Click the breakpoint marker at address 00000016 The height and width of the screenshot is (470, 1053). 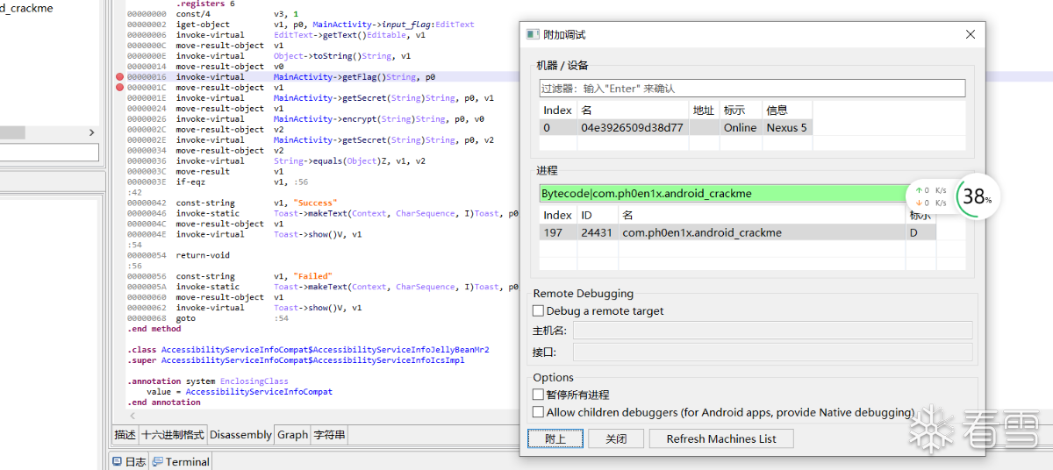(119, 77)
